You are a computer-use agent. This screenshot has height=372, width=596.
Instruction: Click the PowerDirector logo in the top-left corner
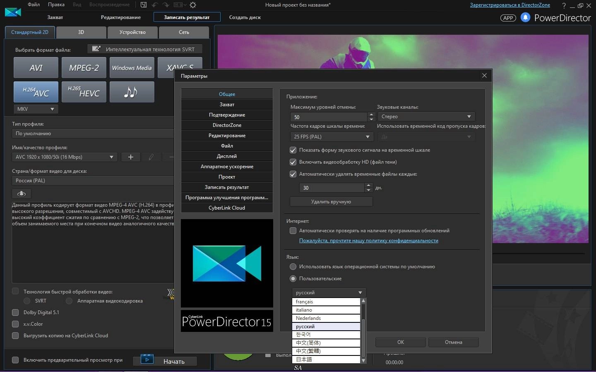pos(13,12)
